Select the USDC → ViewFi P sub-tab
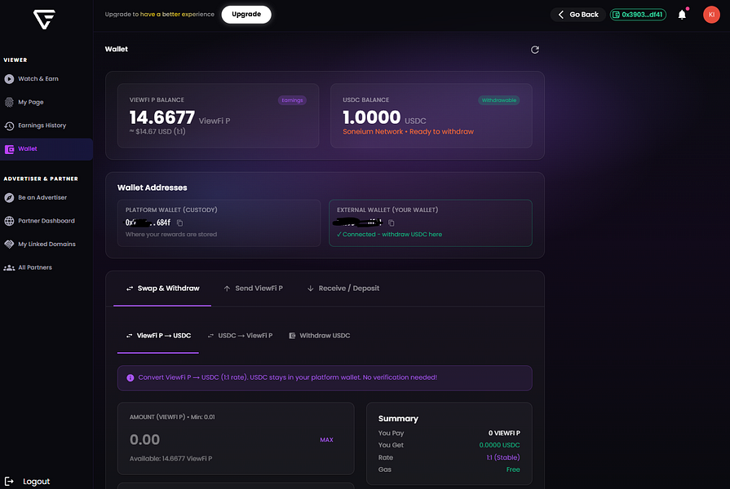Viewport: 730px width, 489px height. tap(240, 336)
